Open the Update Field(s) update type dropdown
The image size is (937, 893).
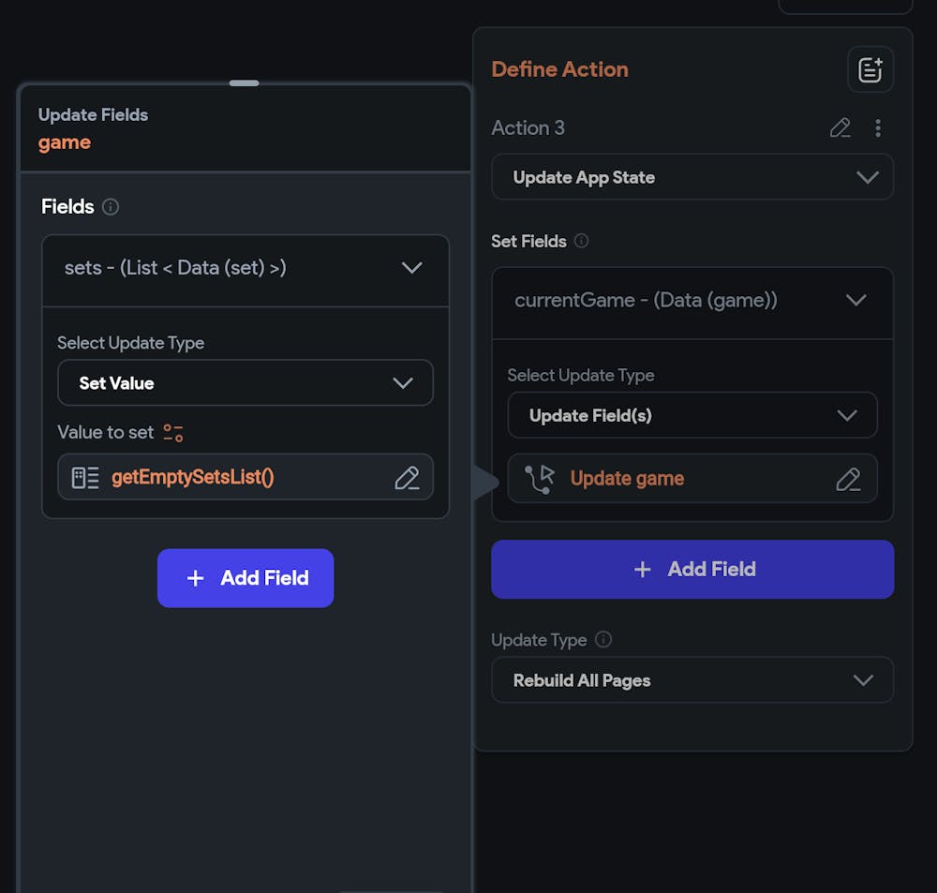point(692,415)
